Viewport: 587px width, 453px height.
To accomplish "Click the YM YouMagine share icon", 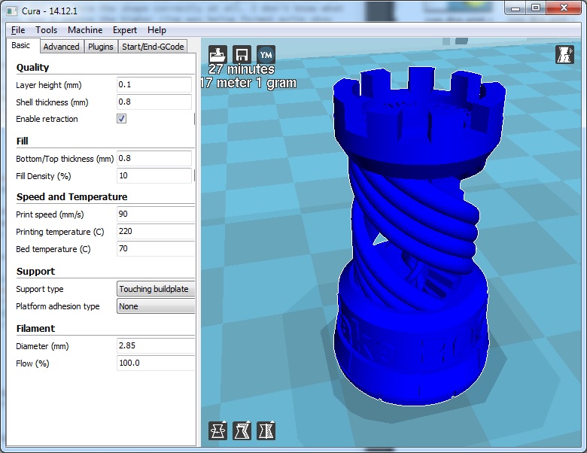I will (x=266, y=55).
